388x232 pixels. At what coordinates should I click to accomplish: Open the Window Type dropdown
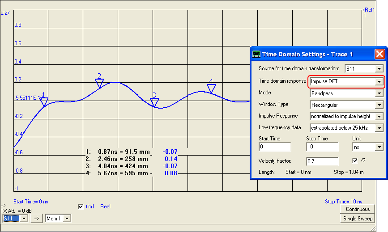coord(379,105)
